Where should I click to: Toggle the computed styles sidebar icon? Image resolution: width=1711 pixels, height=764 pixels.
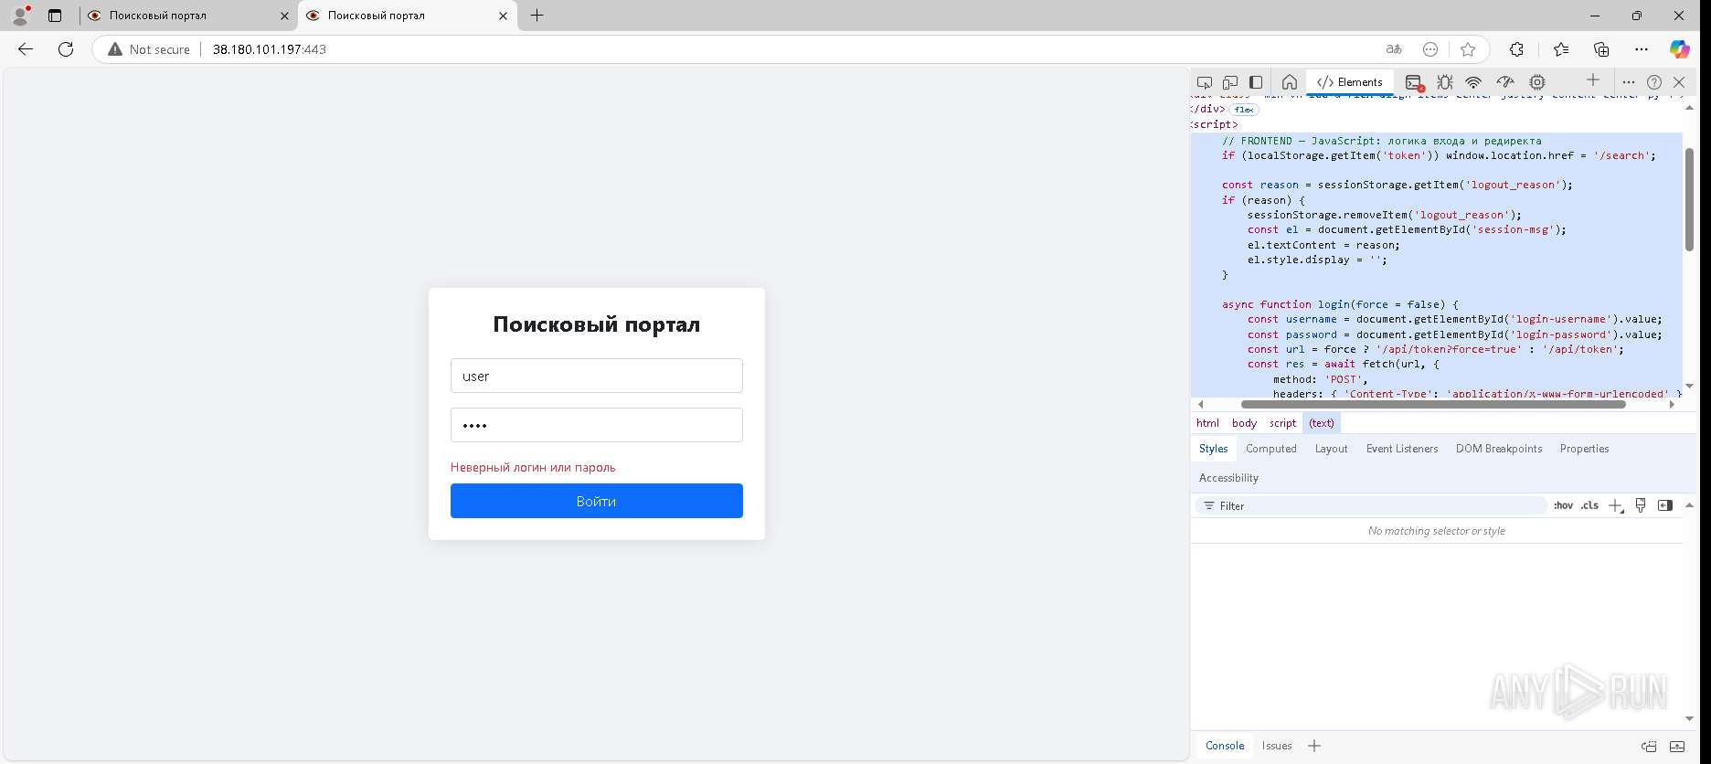(x=1665, y=505)
